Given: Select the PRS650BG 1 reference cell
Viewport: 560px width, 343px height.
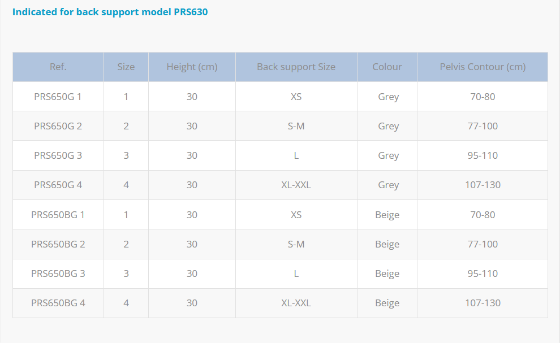Looking at the screenshot, I should coord(58,215).
